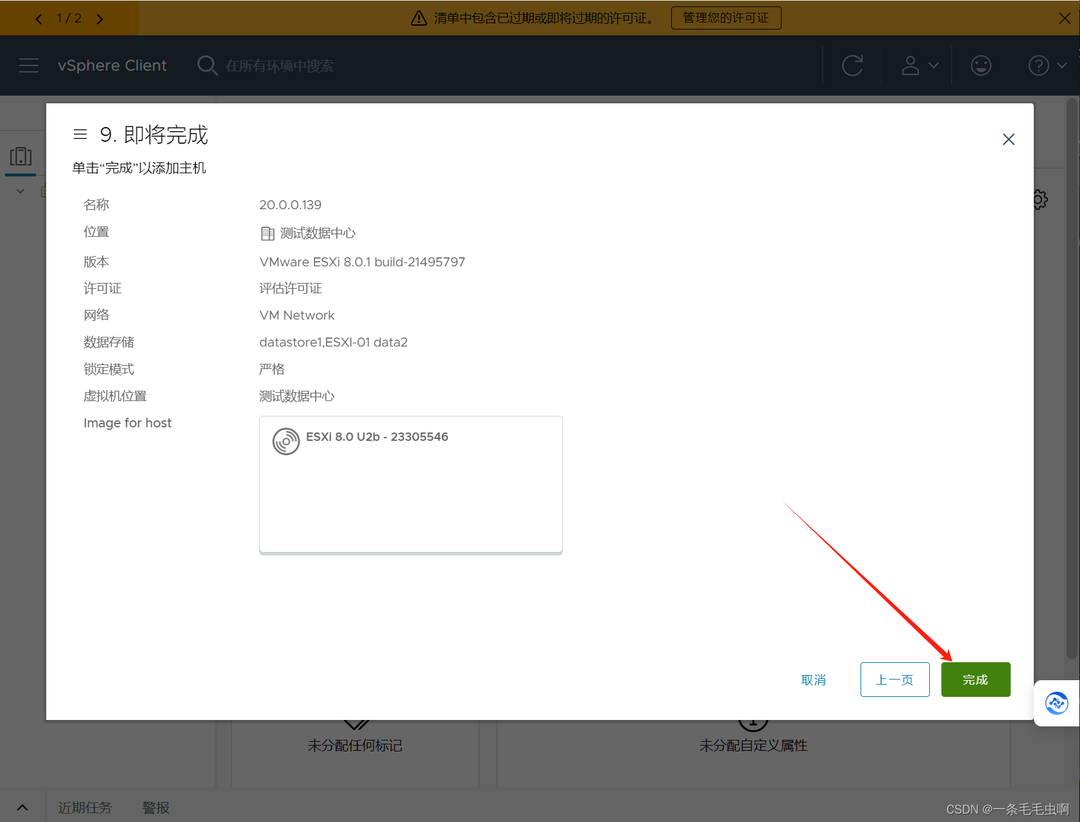Click the datastore1,ESXI-01 data2 value
This screenshot has height=822, width=1080.
pos(334,342)
